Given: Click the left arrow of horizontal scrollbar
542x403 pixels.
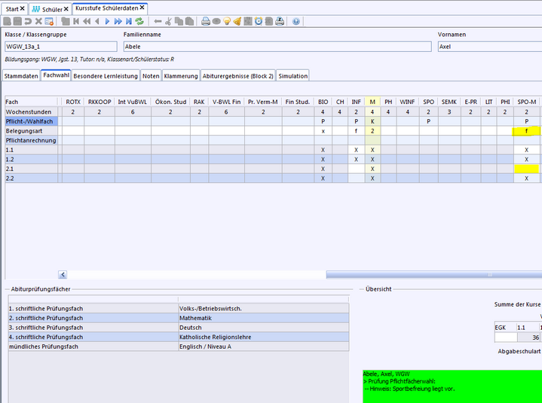Looking at the screenshot, I should point(63,275).
